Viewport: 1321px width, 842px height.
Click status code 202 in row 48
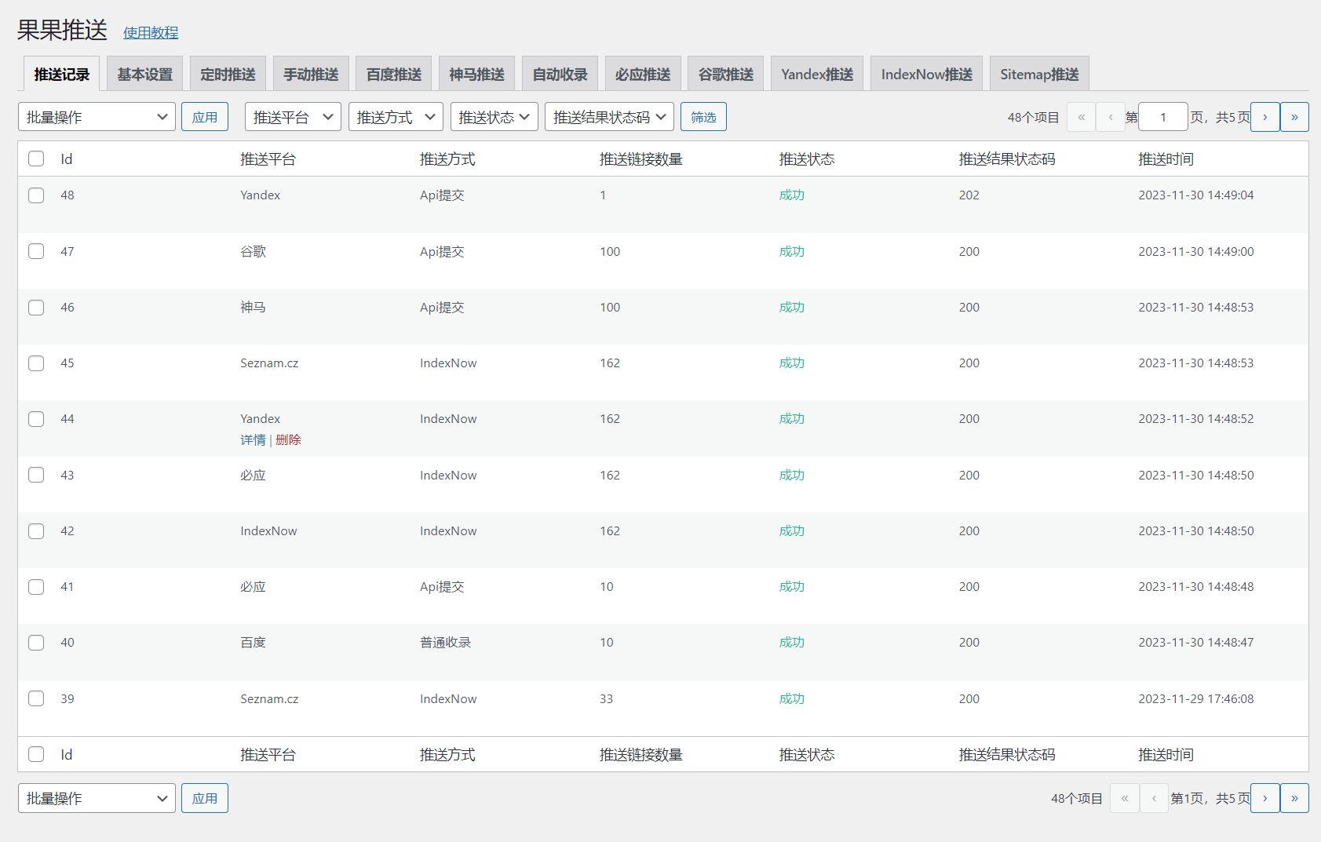(969, 195)
